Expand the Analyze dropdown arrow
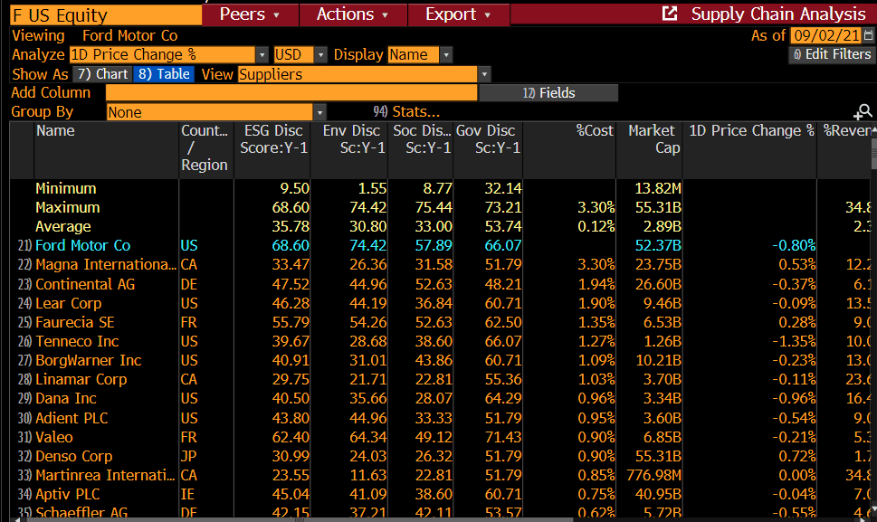Screen dimensions: 877x522 tap(262, 55)
